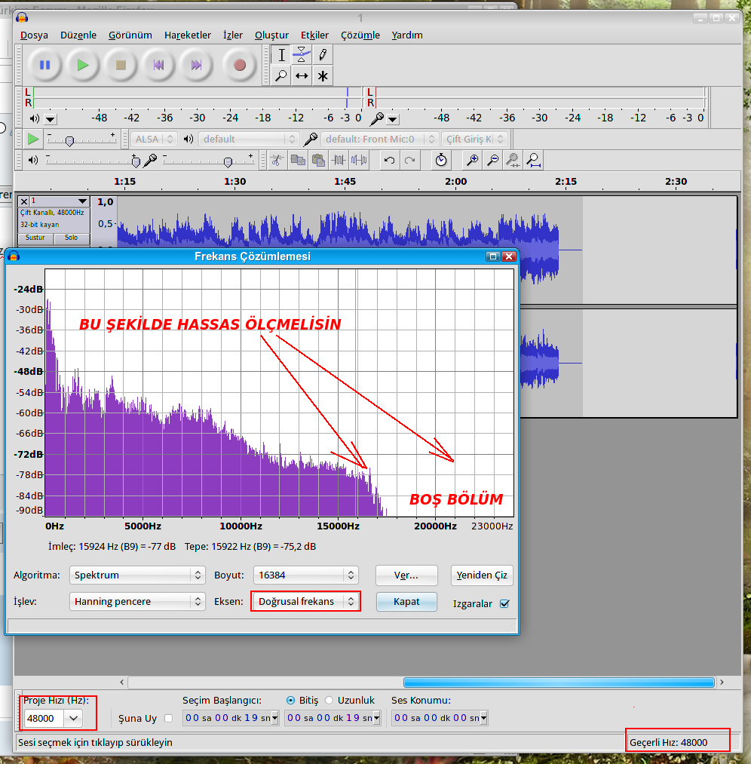This screenshot has width=751, height=764.
Task: Select the Zoom magnifier tool
Action: [280, 75]
